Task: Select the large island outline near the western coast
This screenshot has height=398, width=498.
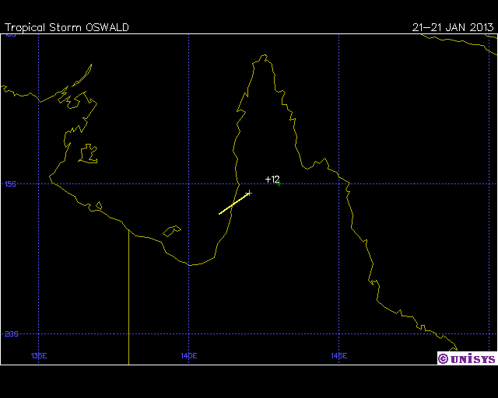Action: click(x=89, y=152)
